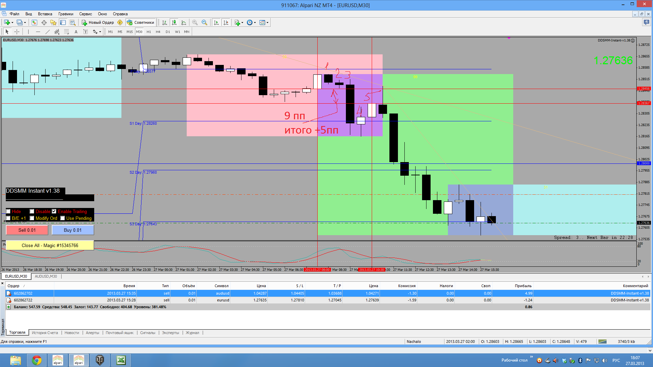Select the H1 timeframe button
The height and width of the screenshot is (367, 653).
pyautogui.click(x=149, y=32)
